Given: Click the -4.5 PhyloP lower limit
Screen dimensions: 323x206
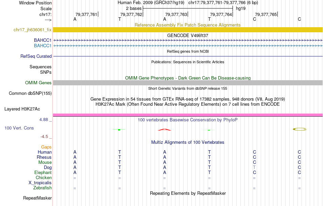Looking at the screenshot, I should pyautogui.click(x=44, y=137).
